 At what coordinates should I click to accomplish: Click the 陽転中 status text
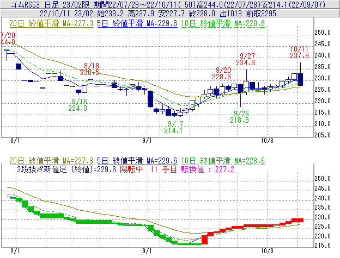(132, 169)
